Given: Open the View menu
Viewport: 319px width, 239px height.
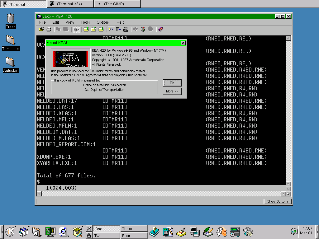Looking at the screenshot, I should [x=70, y=22].
